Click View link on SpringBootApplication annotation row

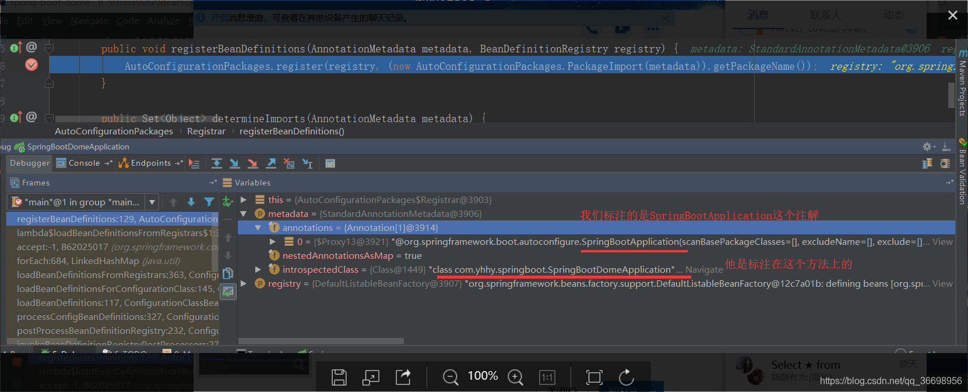942,241
